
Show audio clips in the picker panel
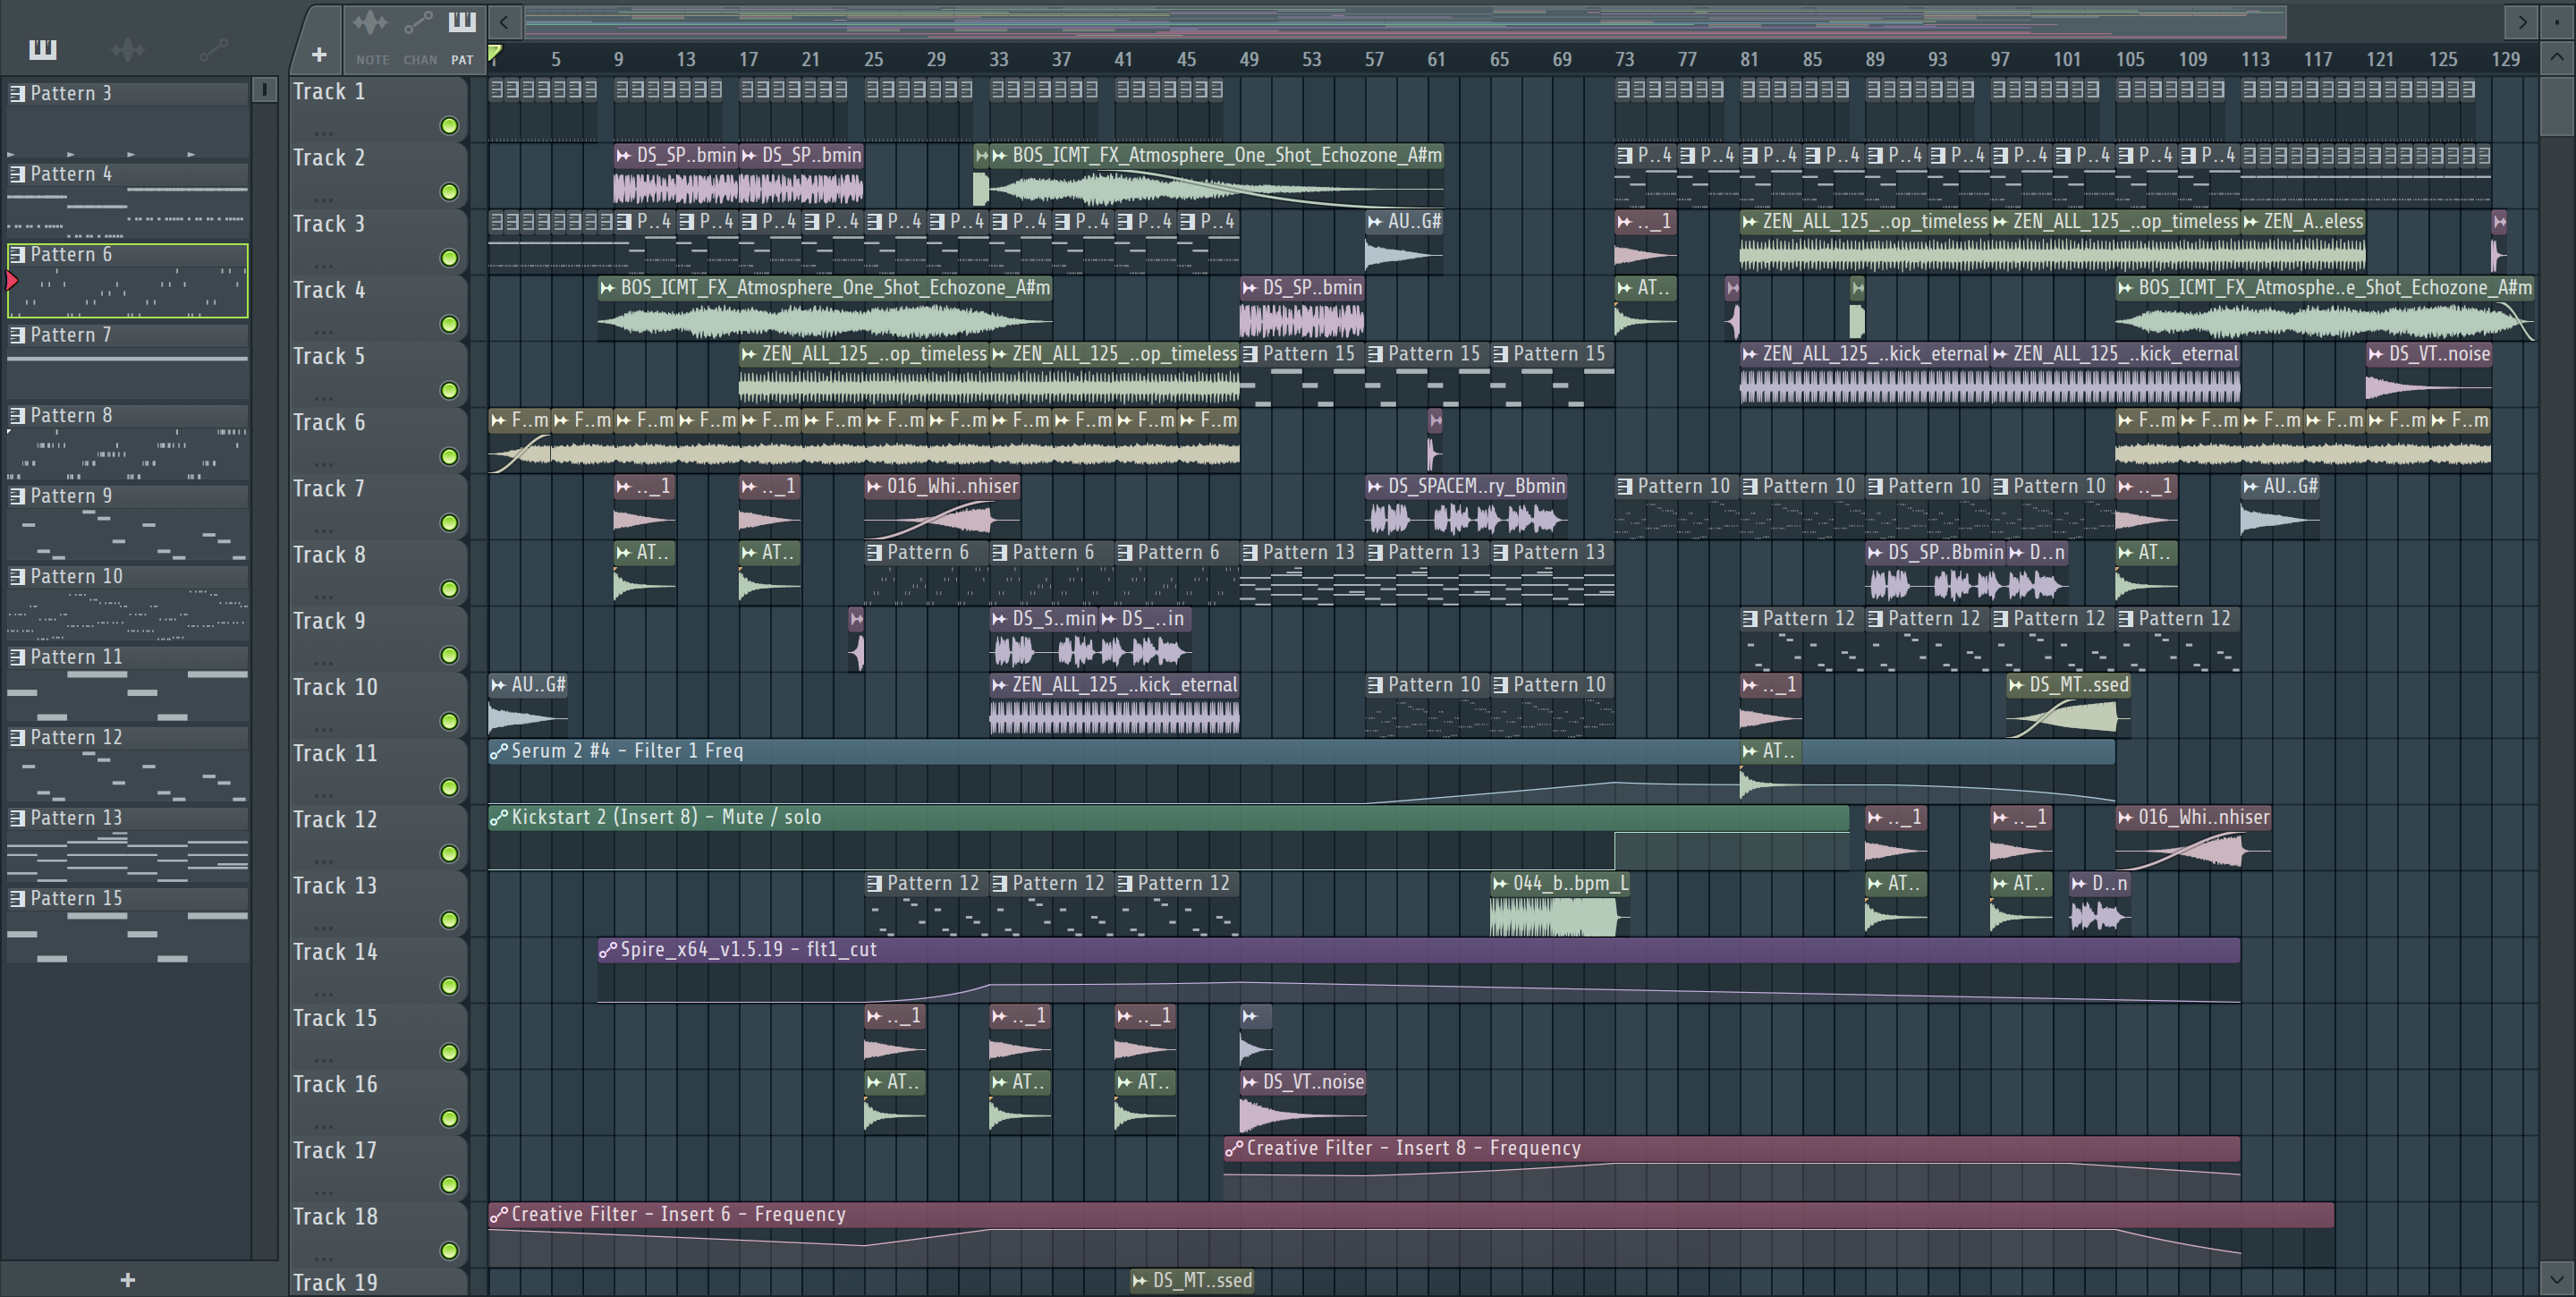coord(127,48)
